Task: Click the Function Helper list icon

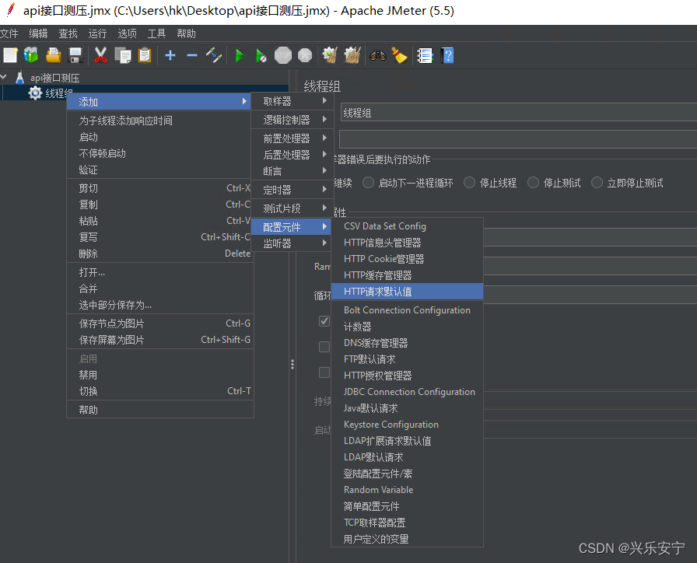Action: [x=425, y=55]
